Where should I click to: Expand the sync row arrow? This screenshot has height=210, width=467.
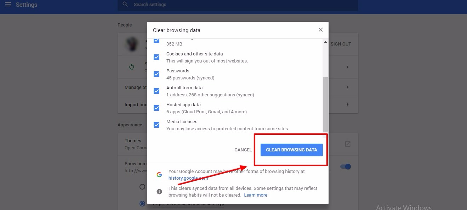tap(348, 67)
